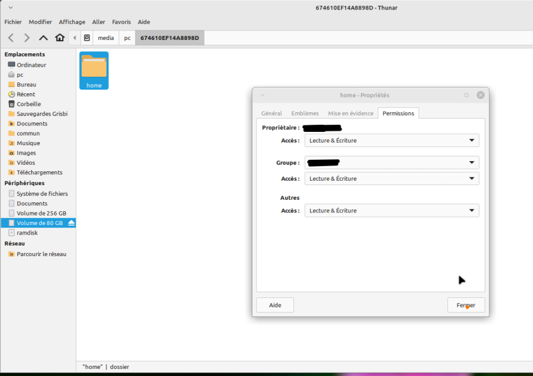Click the Corbeille trash icon
This screenshot has width=533, height=376.
11,104
